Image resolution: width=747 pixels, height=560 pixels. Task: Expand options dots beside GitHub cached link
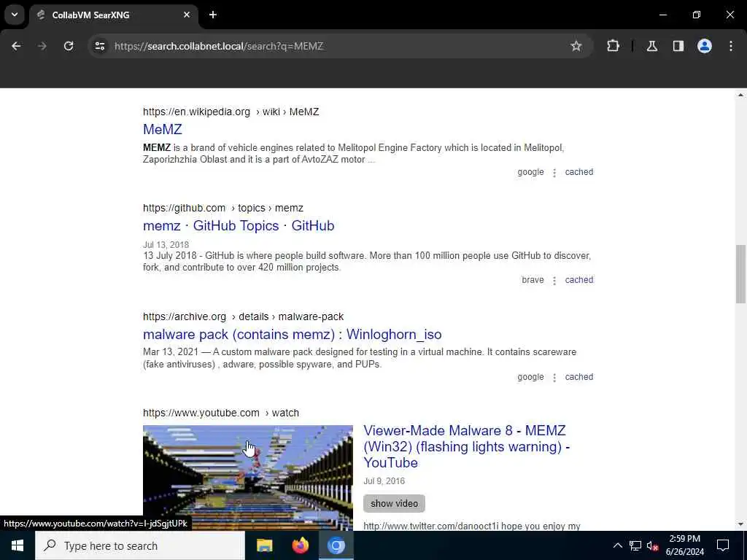[554, 281]
